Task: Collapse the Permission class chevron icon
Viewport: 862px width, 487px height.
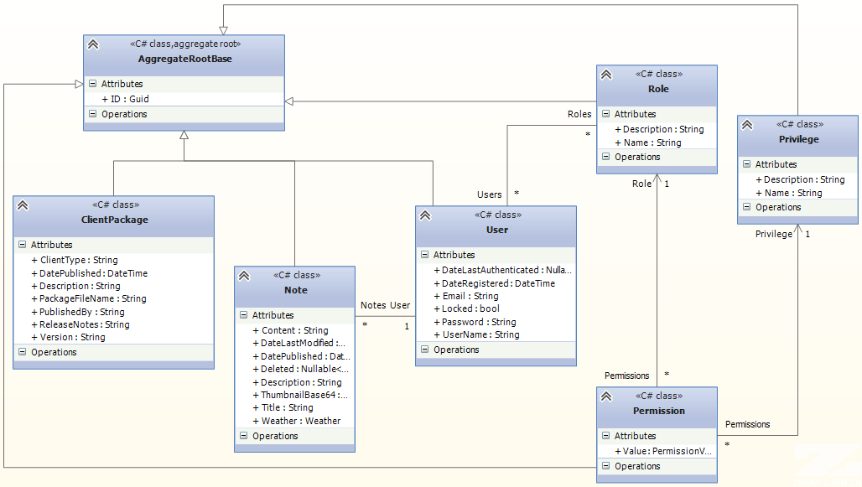Action: click(606, 396)
